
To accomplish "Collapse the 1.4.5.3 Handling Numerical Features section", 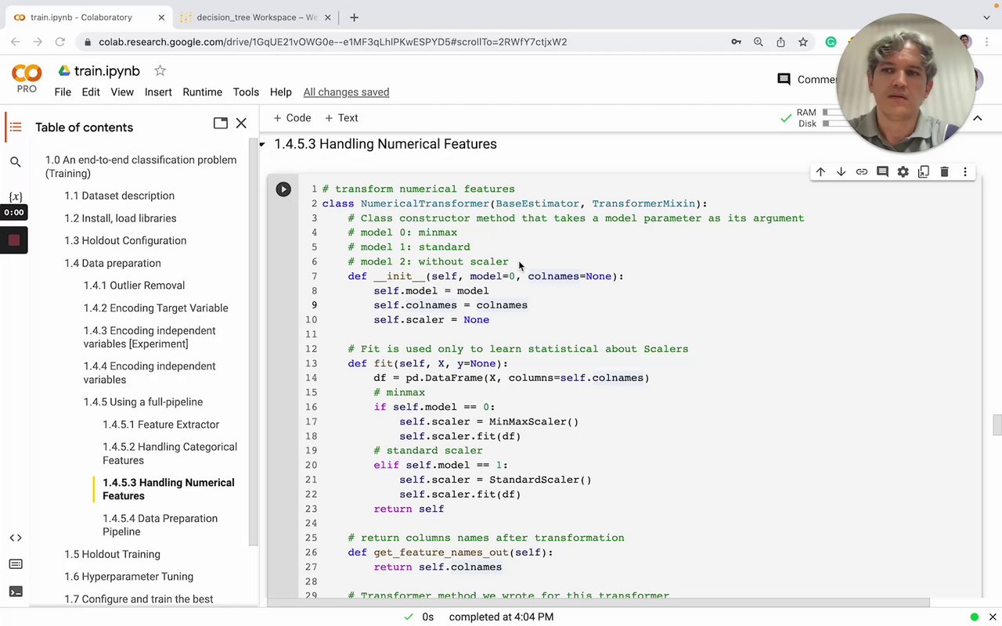I will coord(263,144).
